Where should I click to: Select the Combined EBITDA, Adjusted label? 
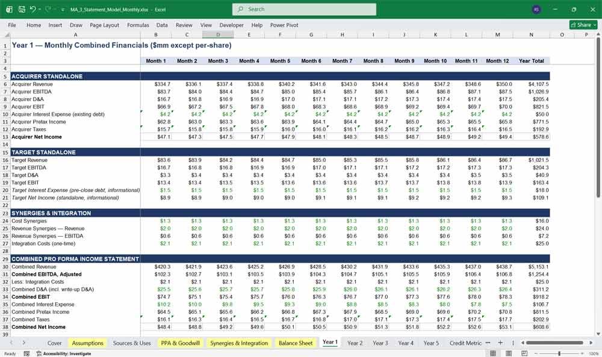[x=76, y=274]
